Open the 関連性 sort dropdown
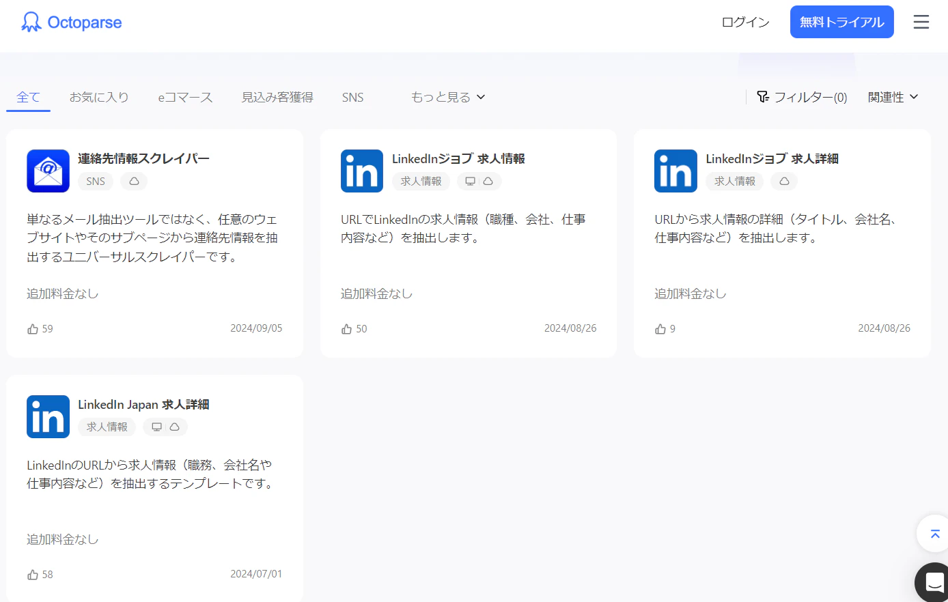The width and height of the screenshot is (948, 602). [x=893, y=97]
